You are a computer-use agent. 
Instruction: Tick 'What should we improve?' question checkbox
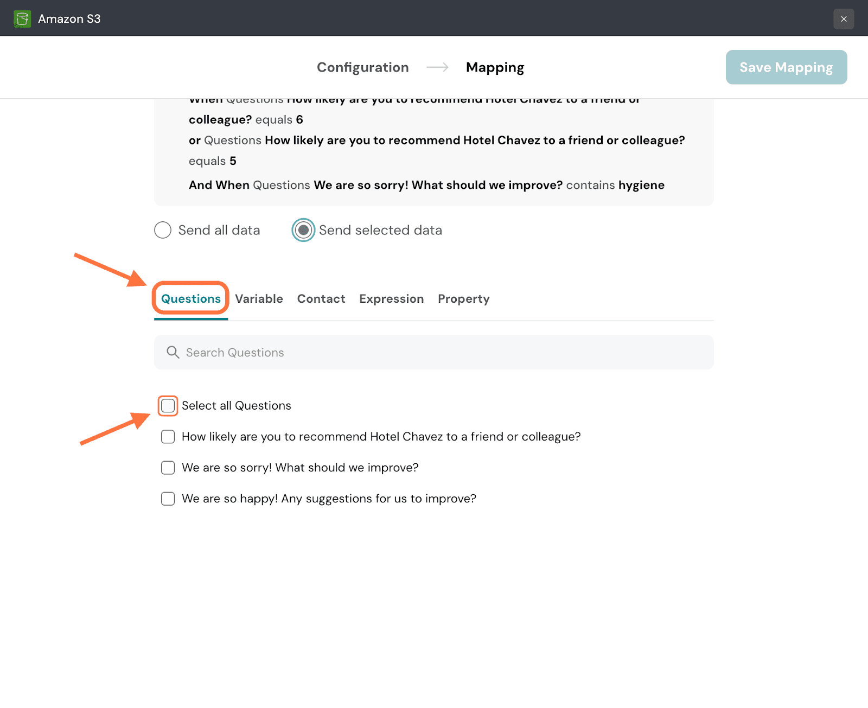(x=168, y=468)
